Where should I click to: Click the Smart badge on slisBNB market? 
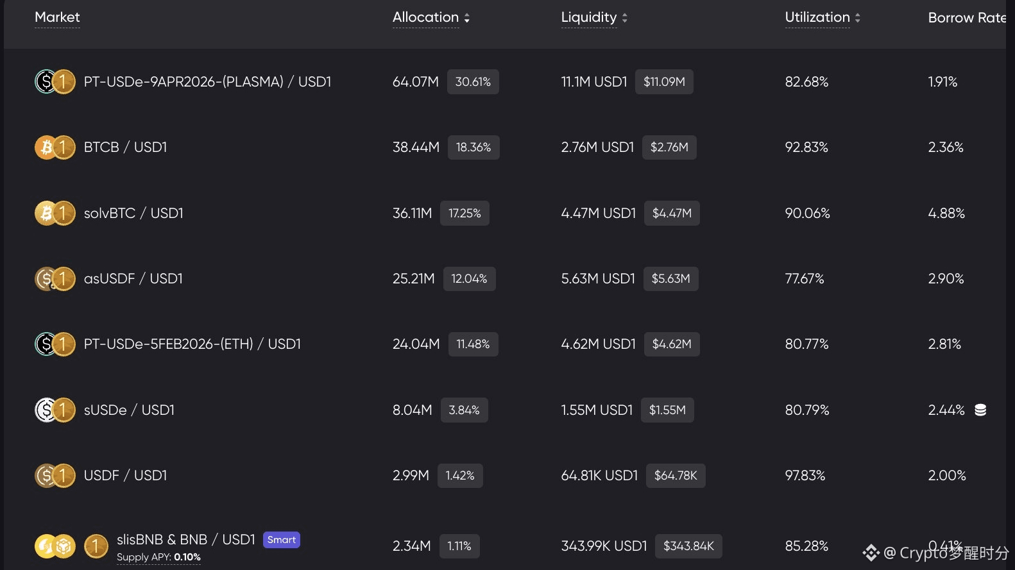281,540
